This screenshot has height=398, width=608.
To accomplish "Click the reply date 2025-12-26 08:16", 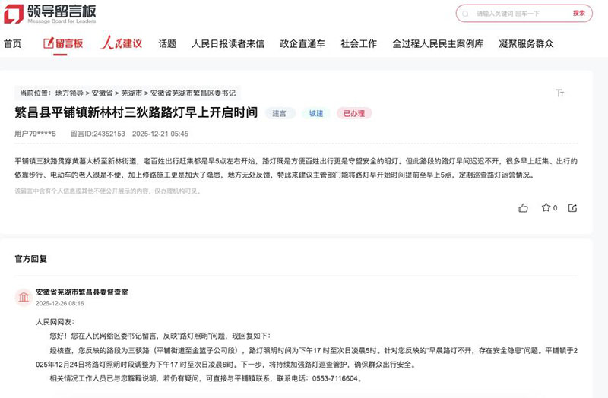I will 60,304.
